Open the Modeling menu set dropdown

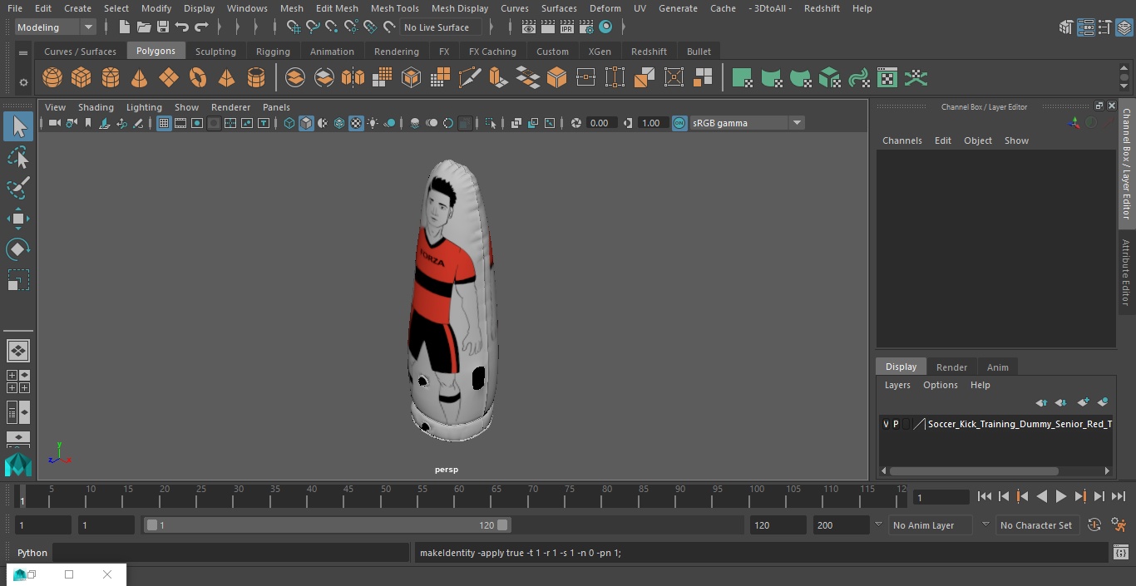pos(55,27)
